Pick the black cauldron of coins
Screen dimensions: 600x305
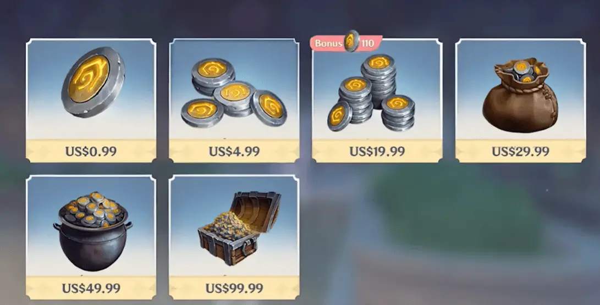[92, 231]
